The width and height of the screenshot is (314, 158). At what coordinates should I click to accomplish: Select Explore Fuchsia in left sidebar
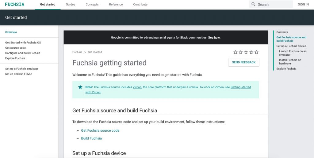pyautogui.click(x=15, y=58)
